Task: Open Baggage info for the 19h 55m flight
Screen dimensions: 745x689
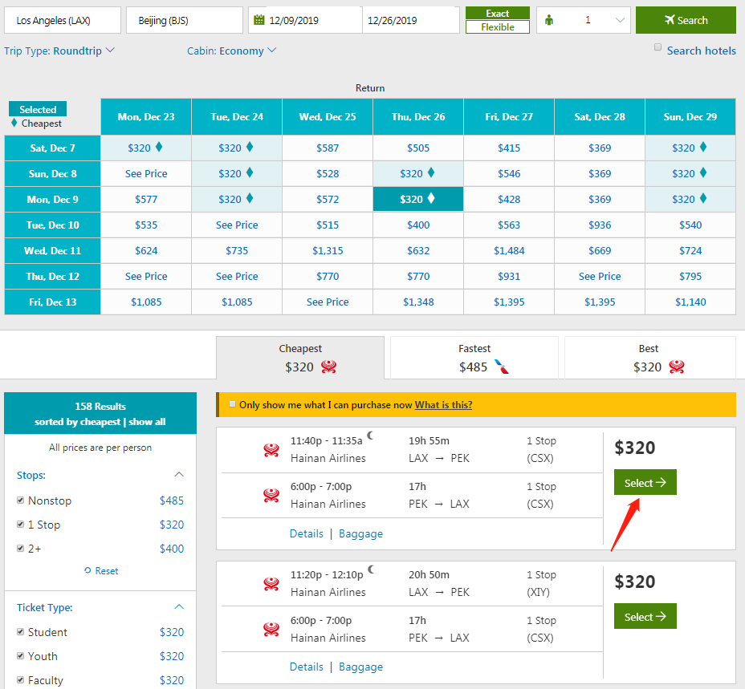Action: (360, 533)
